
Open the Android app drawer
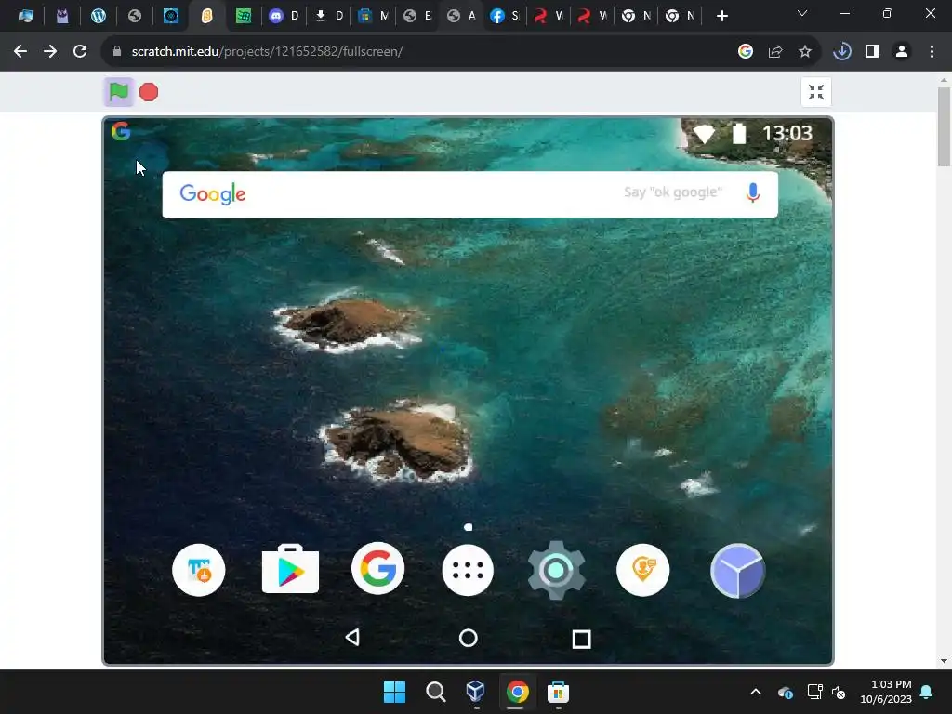pos(468,571)
